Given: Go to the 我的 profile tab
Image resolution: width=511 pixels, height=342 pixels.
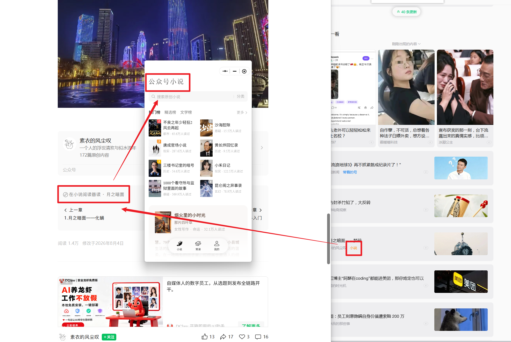Looking at the screenshot, I should (217, 246).
